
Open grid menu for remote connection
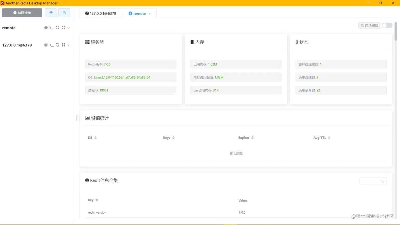click(x=63, y=28)
